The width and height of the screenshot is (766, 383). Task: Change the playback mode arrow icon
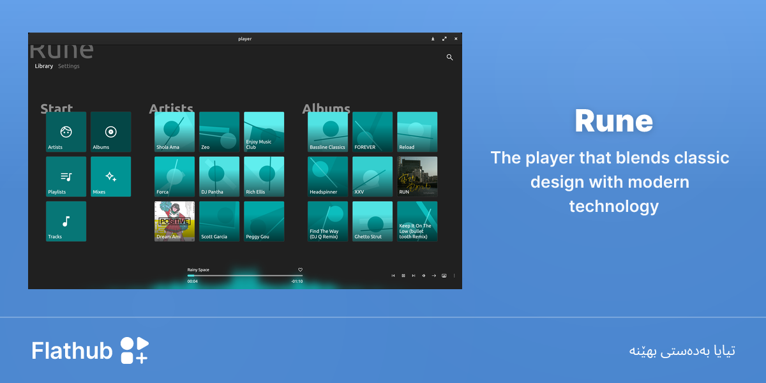point(434,276)
